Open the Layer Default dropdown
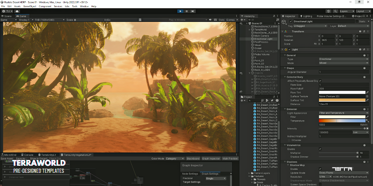This screenshot has height=186, width=373. [353, 26]
